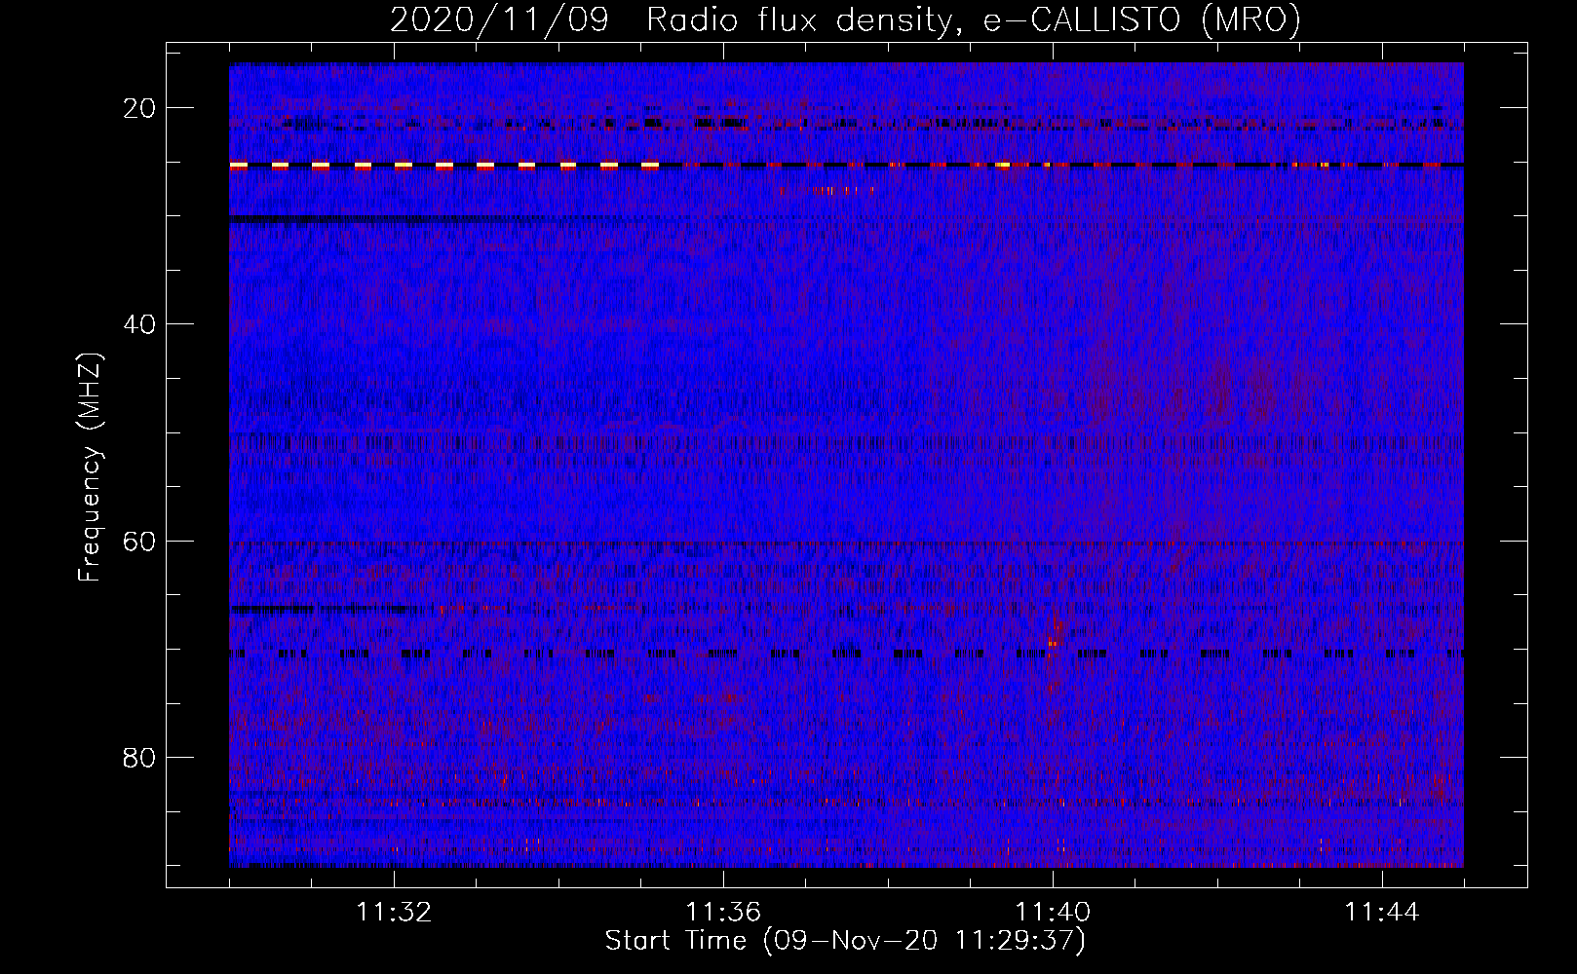Click the time tick label '11:44'
The image size is (1577, 974).
coord(1382,913)
